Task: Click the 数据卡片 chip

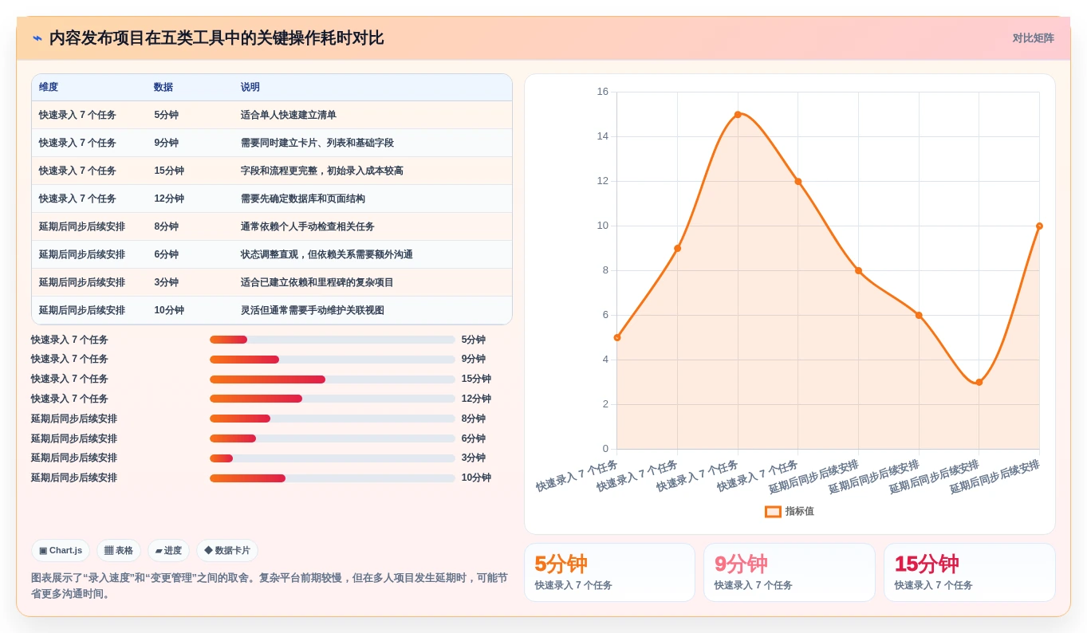Action: pyautogui.click(x=227, y=551)
